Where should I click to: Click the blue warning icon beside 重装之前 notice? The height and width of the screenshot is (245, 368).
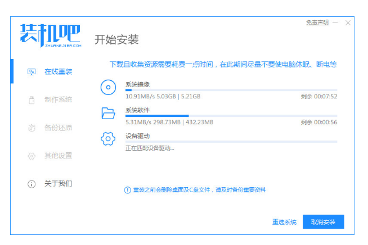127,190
